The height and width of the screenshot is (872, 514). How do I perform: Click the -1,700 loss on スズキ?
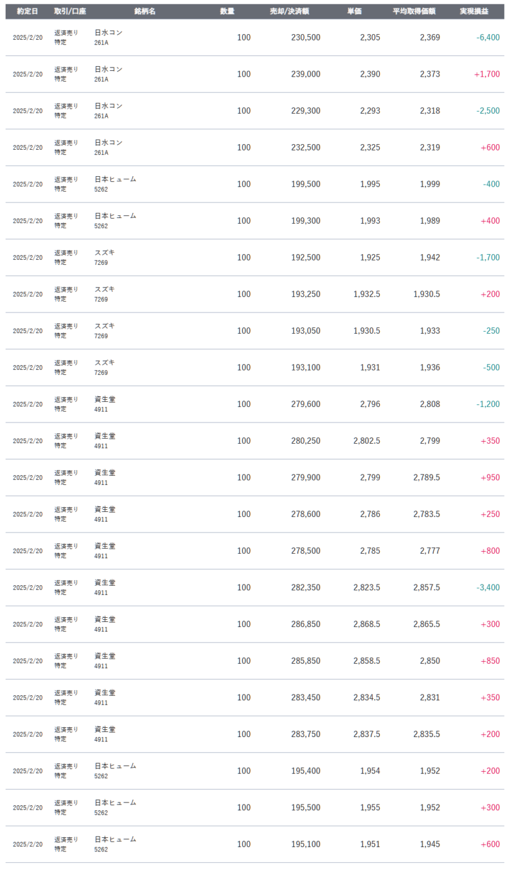pyautogui.click(x=488, y=257)
